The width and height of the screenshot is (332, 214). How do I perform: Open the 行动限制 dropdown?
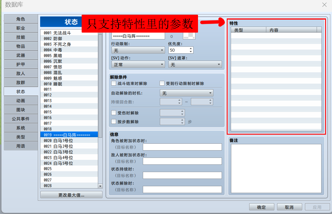pyautogui.click(x=138, y=50)
